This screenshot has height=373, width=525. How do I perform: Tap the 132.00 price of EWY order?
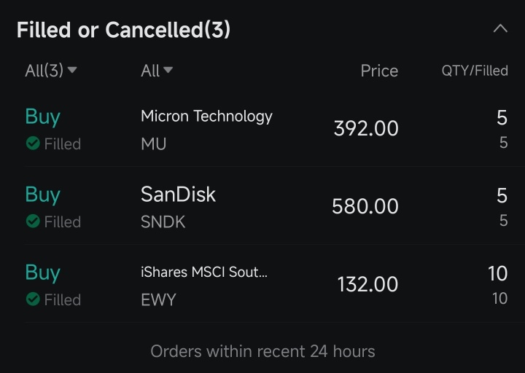pyautogui.click(x=367, y=284)
